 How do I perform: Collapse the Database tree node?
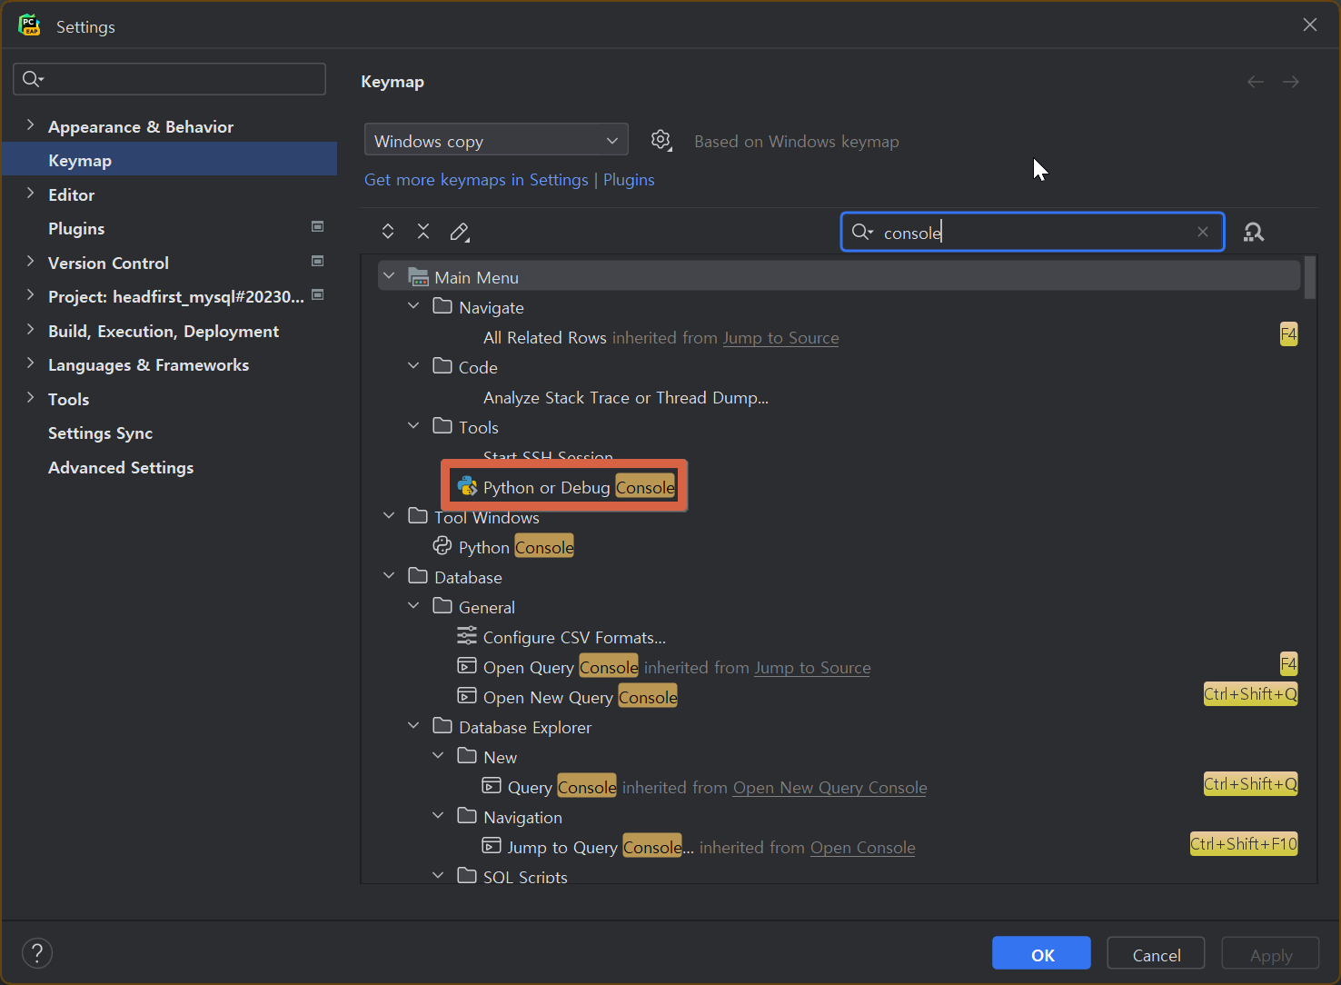(x=389, y=576)
